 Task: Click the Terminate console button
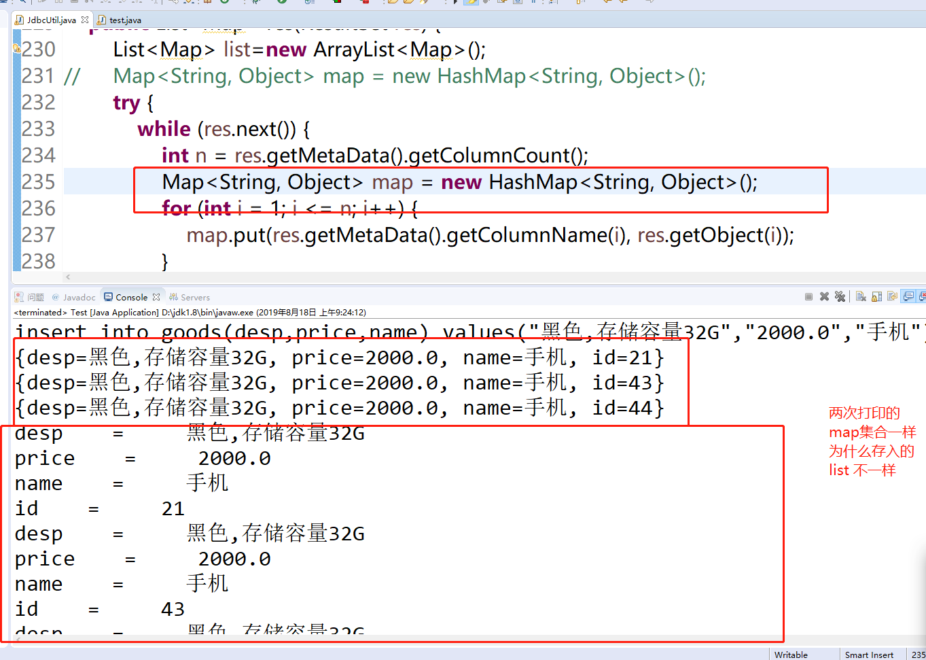click(808, 296)
